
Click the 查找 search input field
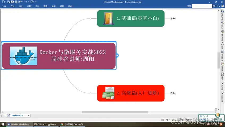[201, 6]
